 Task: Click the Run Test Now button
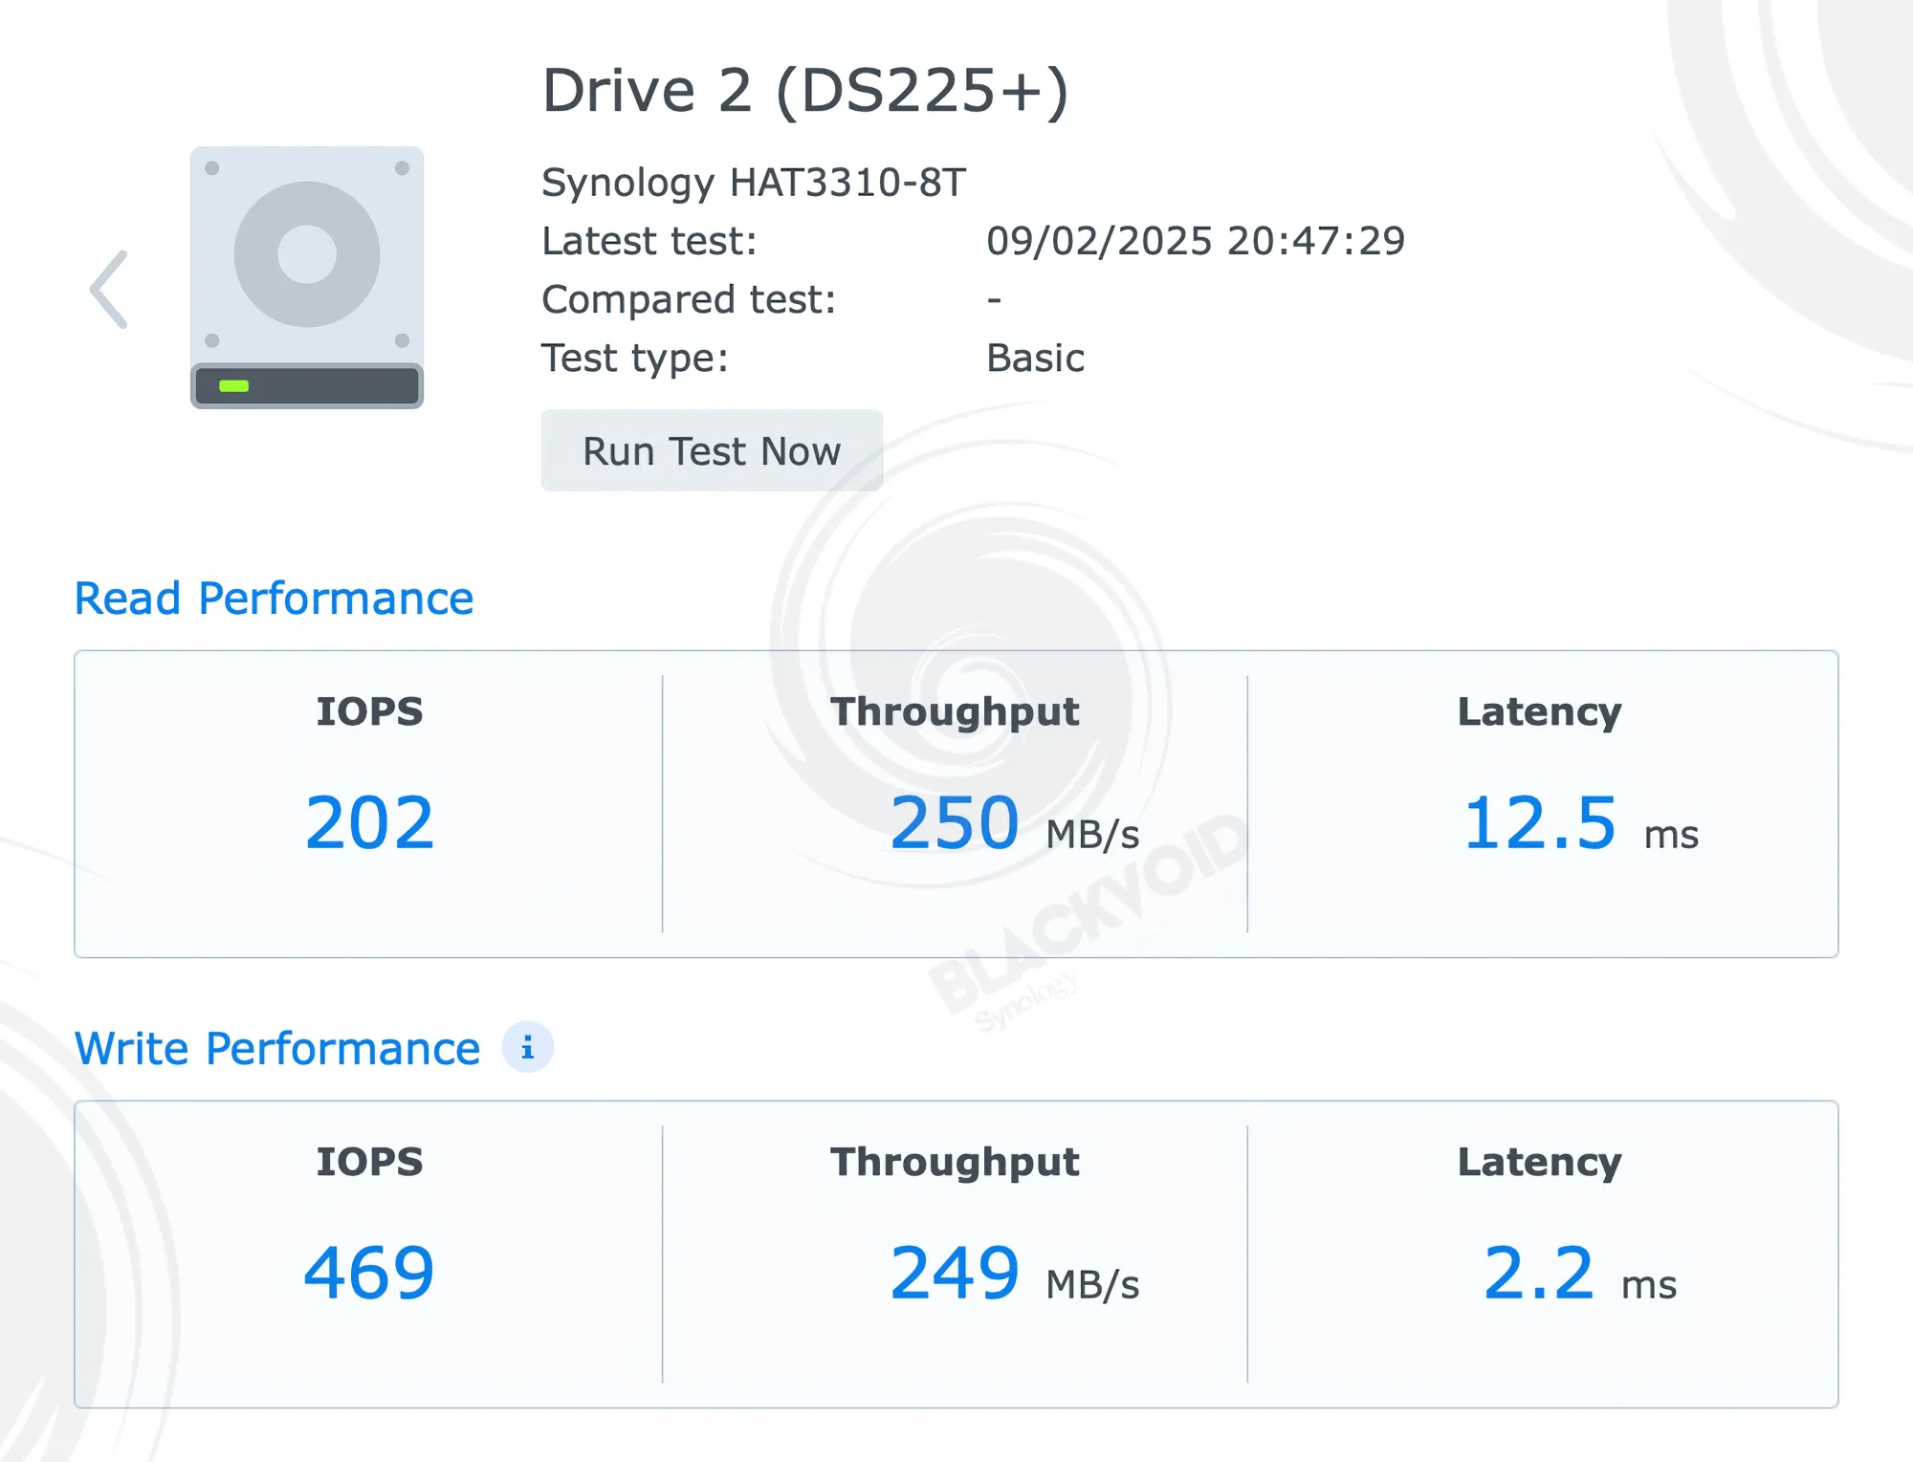click(x=712, y=450)
